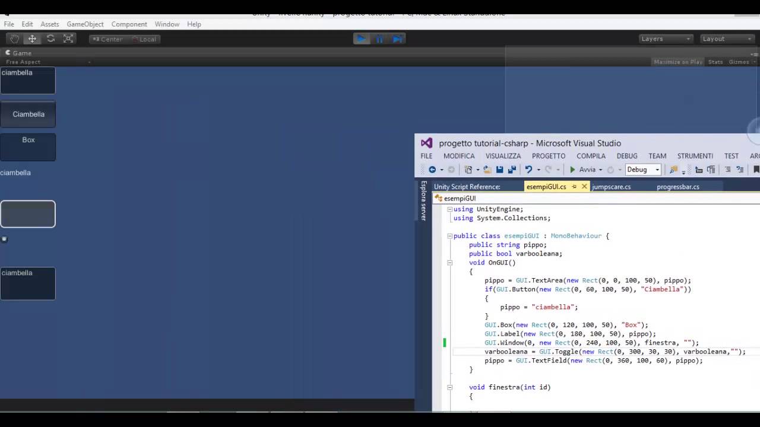Viewport: 760px width, 427px height.
Task: Open Visual Studio COMPILA menu
Action: point(591,156)
